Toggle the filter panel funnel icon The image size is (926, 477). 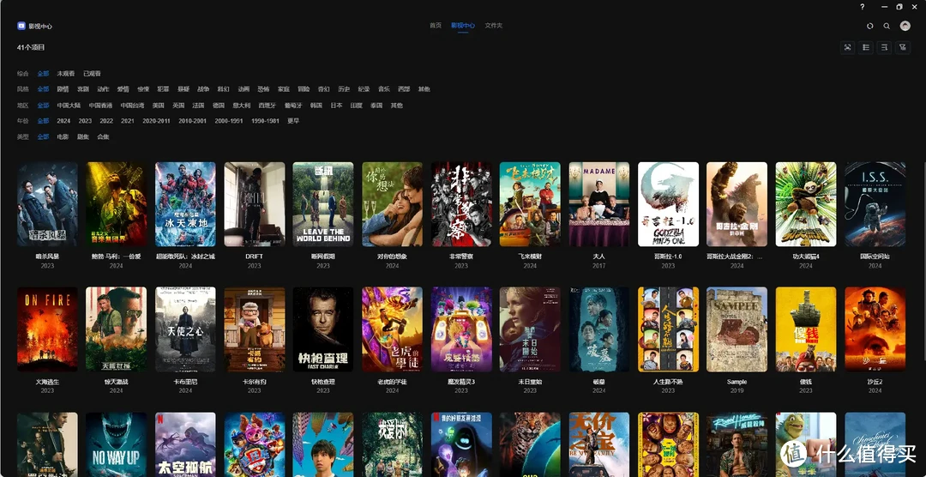point(902,47)
